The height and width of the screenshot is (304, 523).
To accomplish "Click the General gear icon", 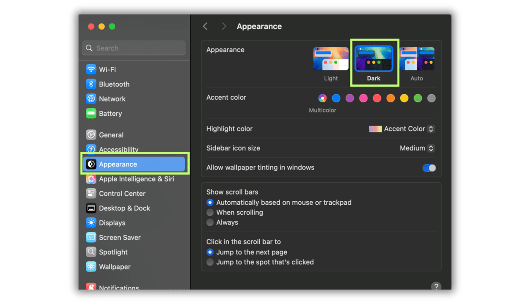I will point(91,135).
